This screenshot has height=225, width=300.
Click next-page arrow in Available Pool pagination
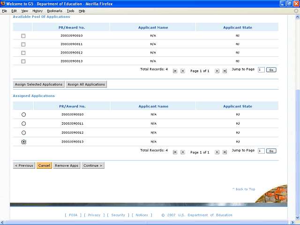[217, 71]
